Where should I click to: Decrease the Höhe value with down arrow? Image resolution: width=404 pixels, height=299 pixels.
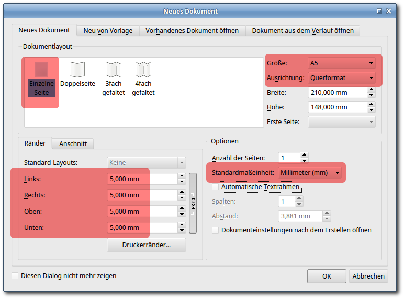coord(371,110)
